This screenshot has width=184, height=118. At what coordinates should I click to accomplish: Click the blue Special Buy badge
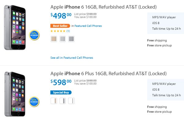[x=61, y=93]
